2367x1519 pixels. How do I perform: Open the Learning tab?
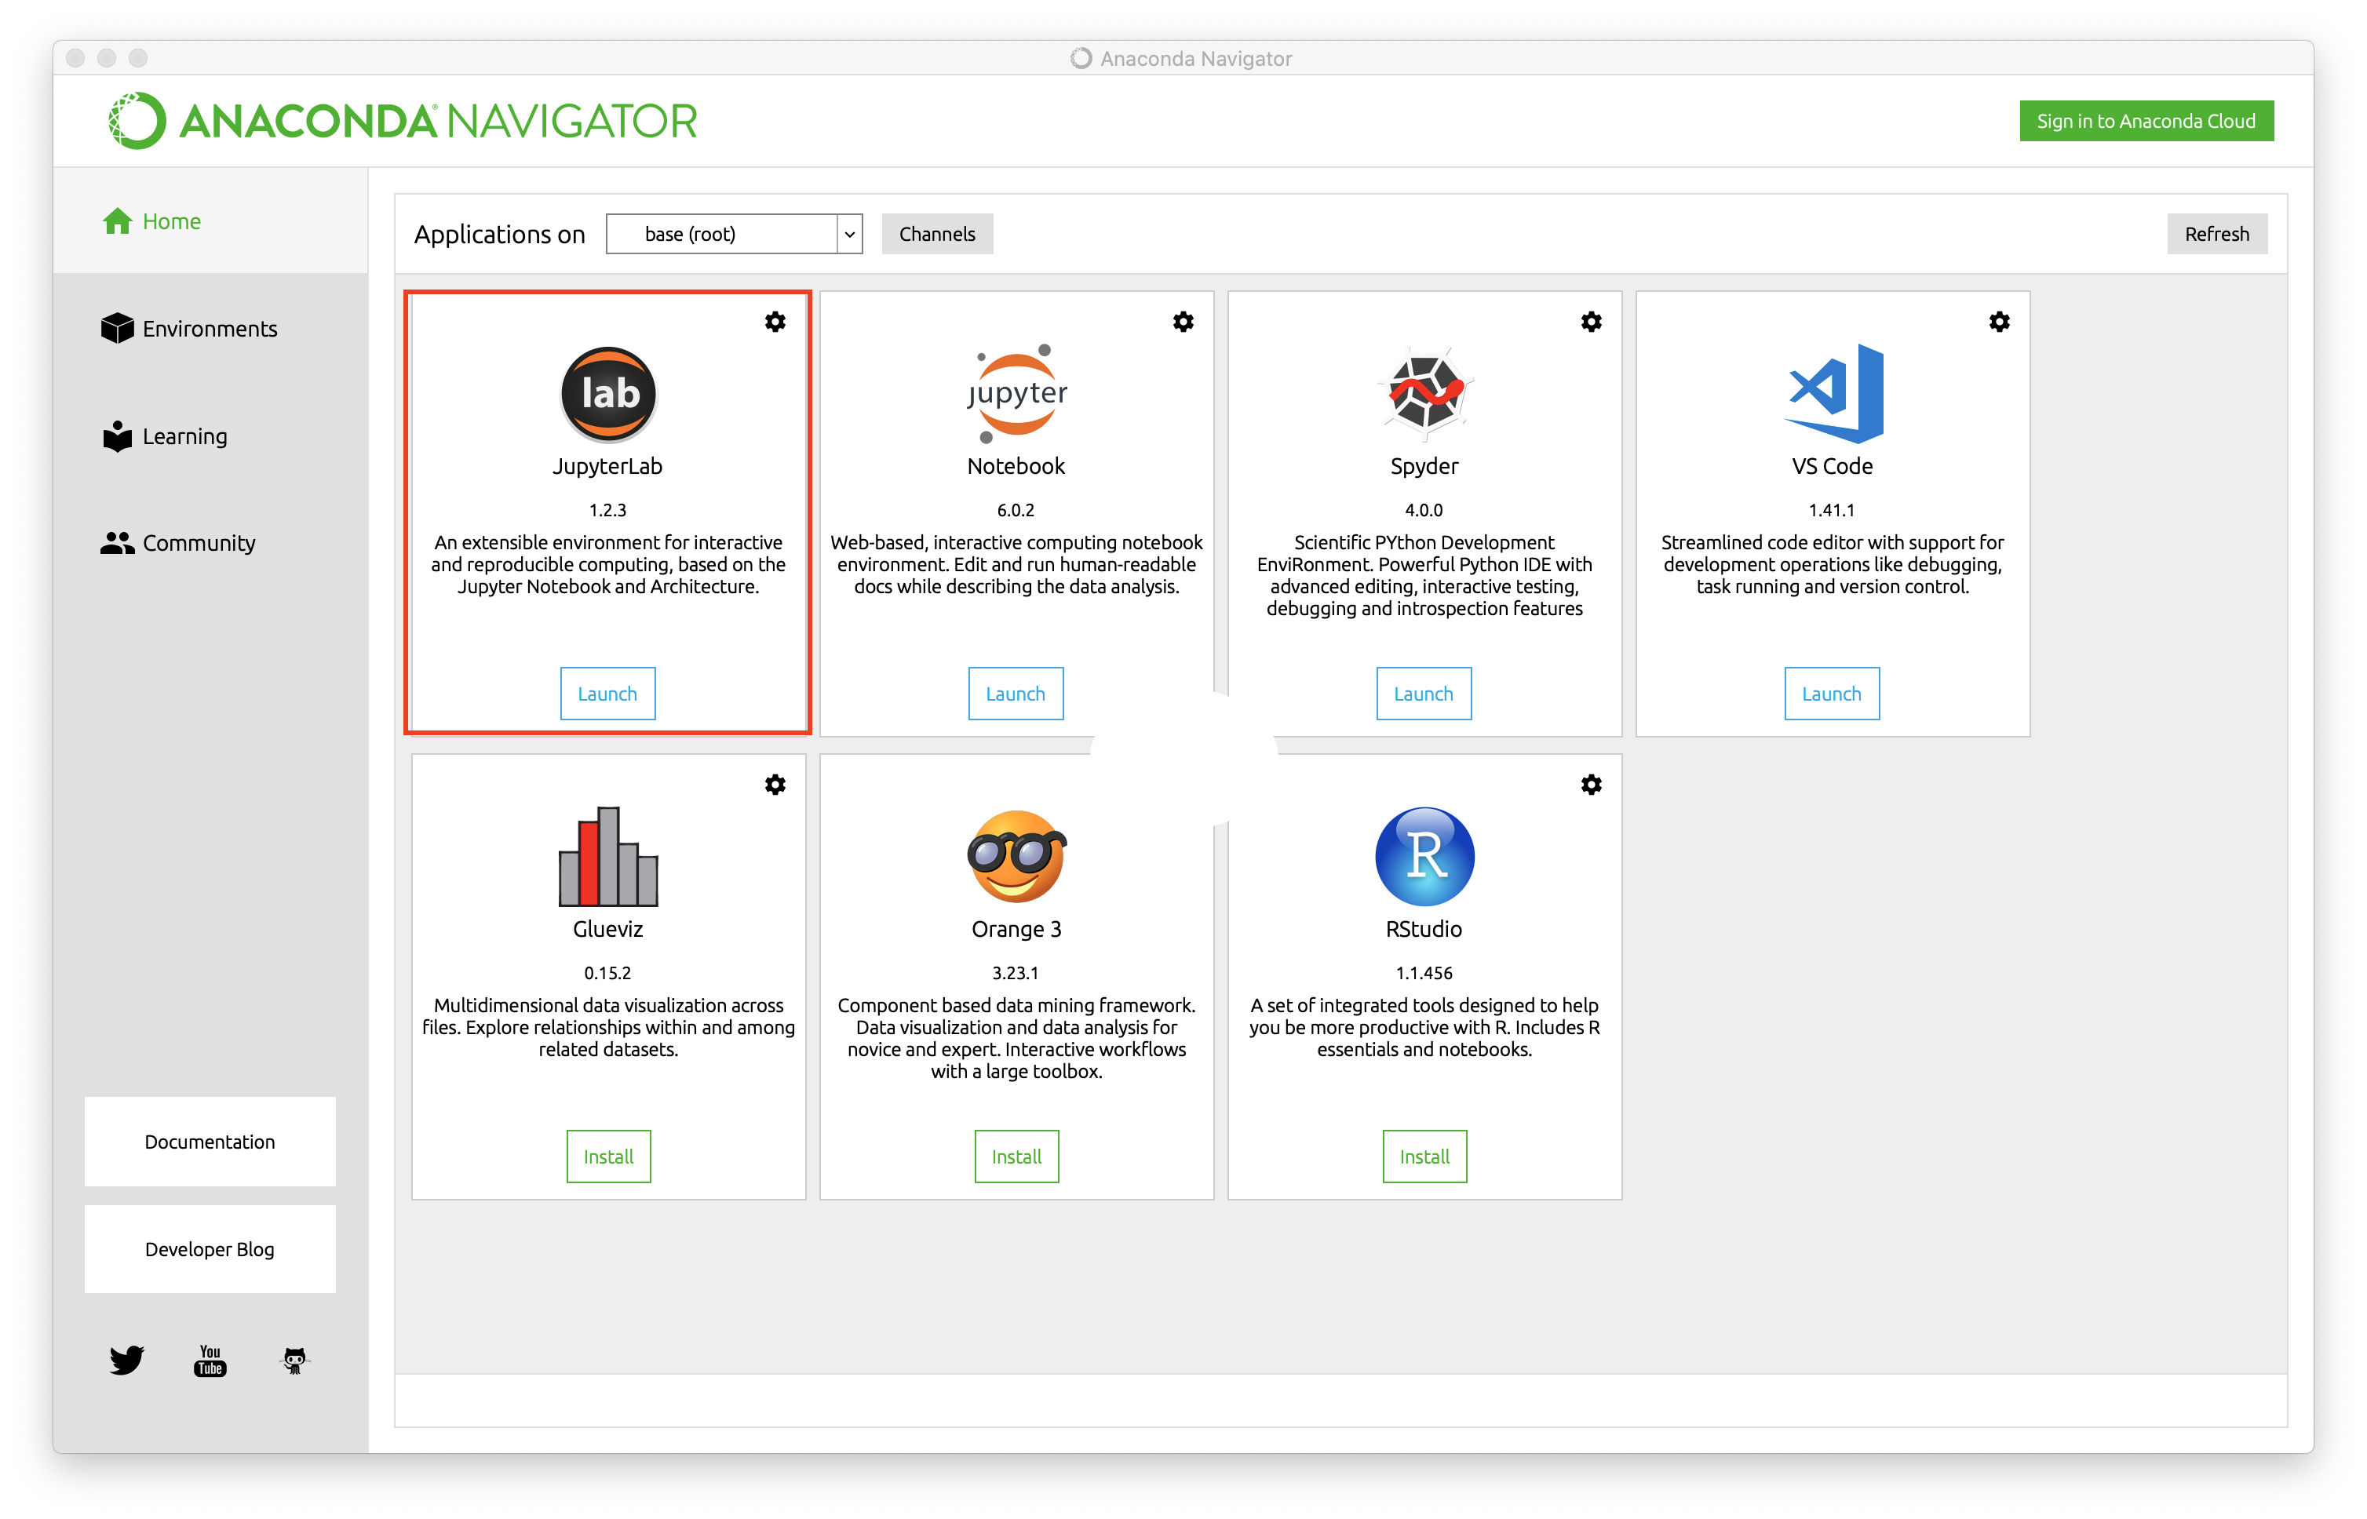[210, 435]
